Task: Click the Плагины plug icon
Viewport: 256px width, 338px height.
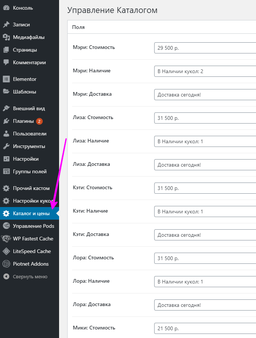Action: point(6,121)
